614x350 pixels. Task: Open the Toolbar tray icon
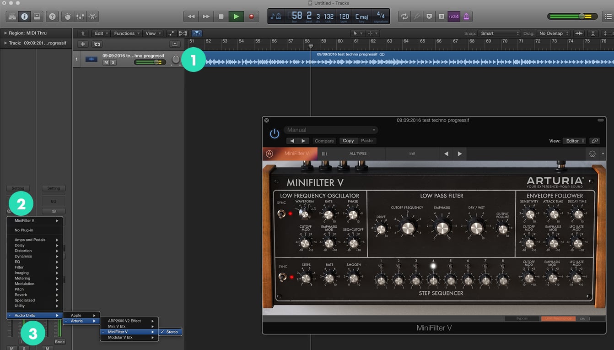point(37,16)
